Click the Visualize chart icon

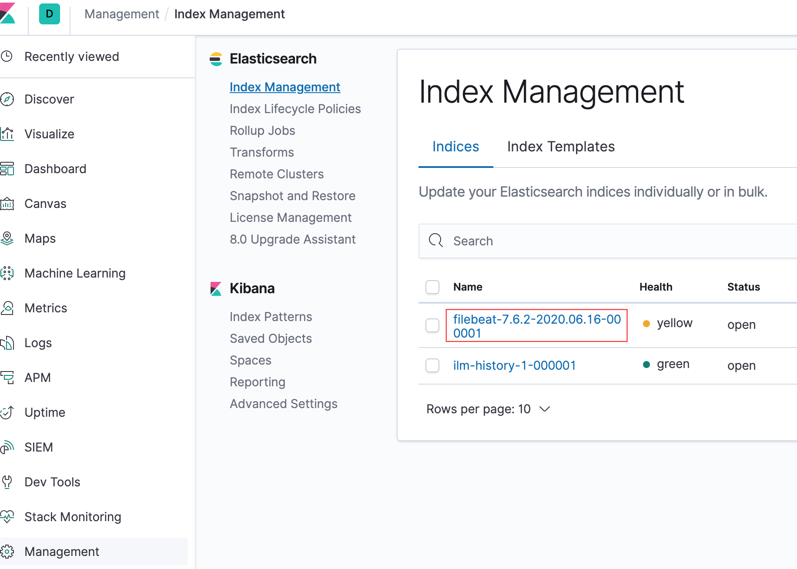pos(7,134)
